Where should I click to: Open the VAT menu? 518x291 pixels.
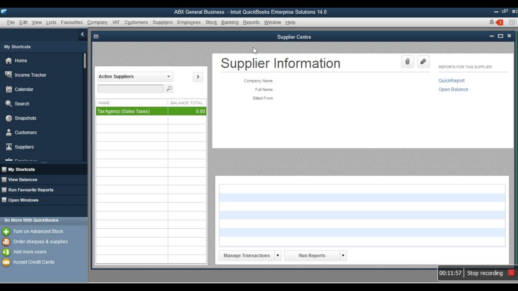(116, 22)
